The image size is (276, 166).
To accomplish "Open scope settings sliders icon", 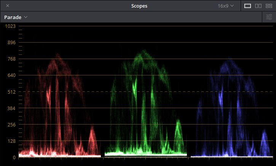I will pos(269,17).
